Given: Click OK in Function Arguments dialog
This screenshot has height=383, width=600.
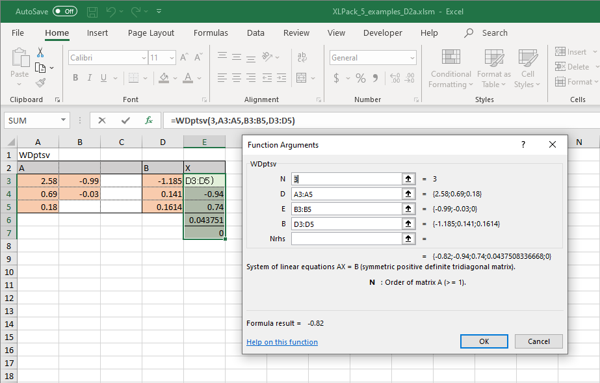Looking at the screenshot, I should pos(484,341).
